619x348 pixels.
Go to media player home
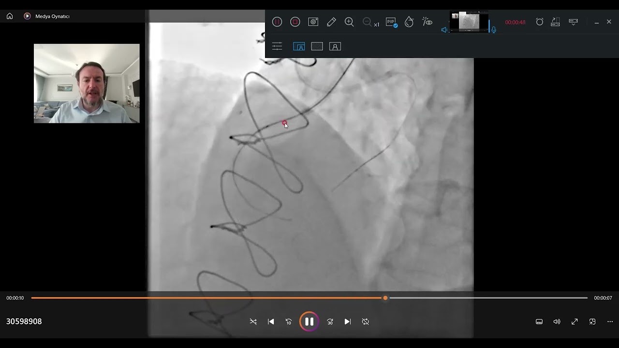click(x=10, y=16)
